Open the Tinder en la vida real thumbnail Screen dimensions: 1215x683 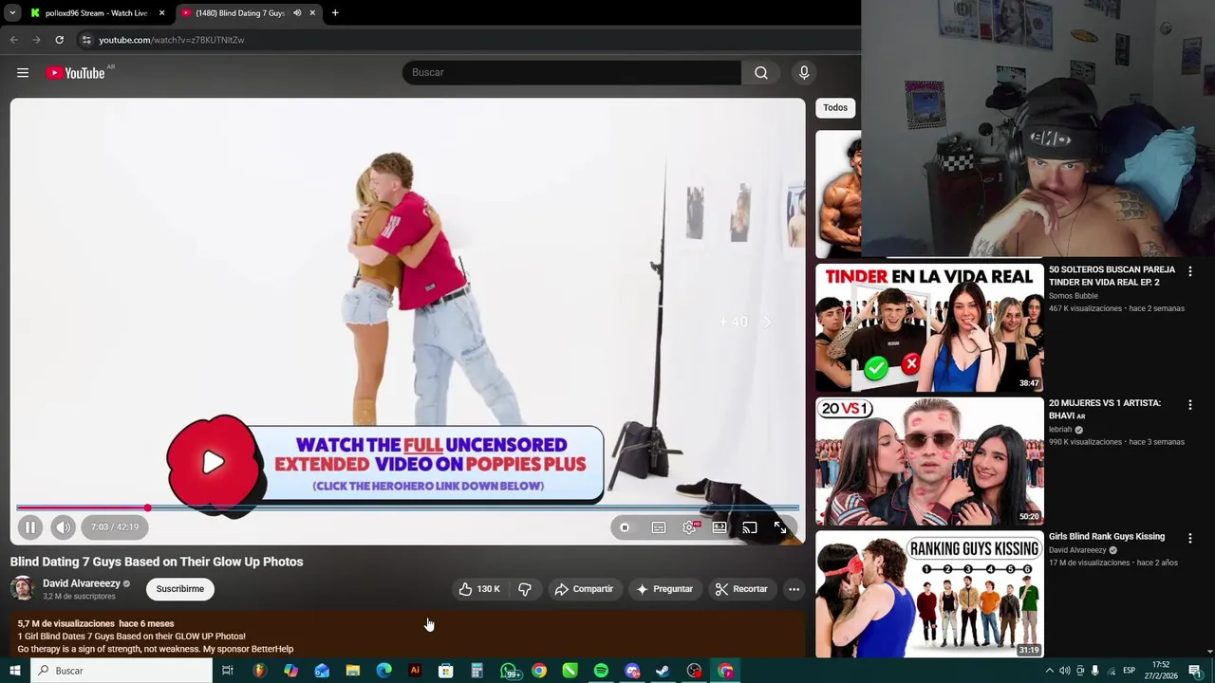click(x=929, y=327)
